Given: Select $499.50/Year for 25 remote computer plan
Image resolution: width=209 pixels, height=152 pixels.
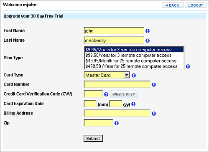Looking at the screenshot, I should [134, 66].
